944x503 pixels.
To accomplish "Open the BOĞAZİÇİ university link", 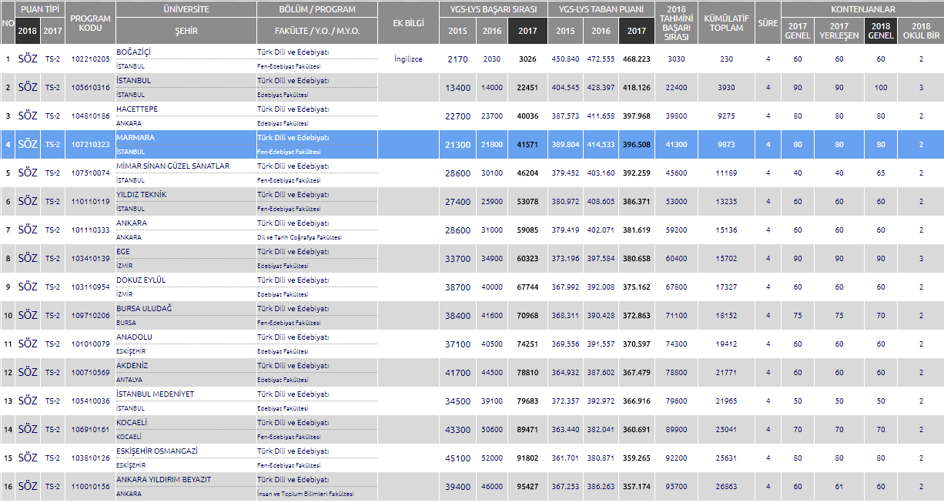I will click(x=133, y=52).
